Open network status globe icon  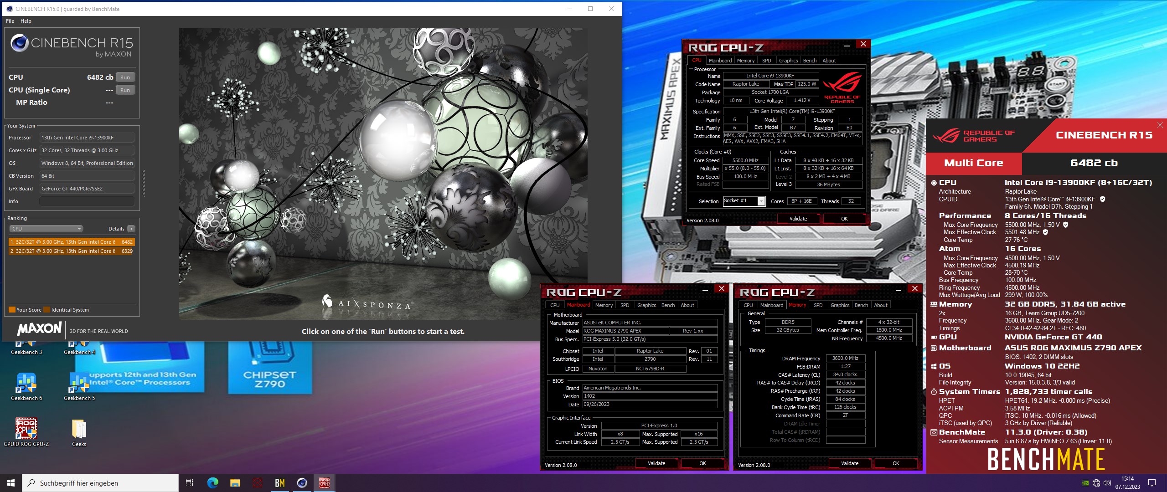click(1096, 483)
